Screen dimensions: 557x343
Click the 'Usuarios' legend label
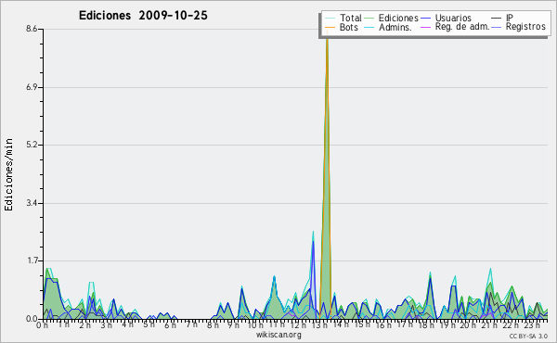tap(453, 18)
